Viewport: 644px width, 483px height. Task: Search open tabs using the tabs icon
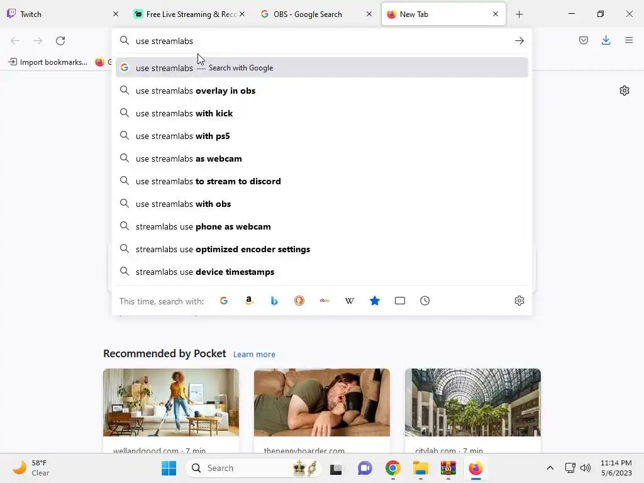[x=399, y=301]
